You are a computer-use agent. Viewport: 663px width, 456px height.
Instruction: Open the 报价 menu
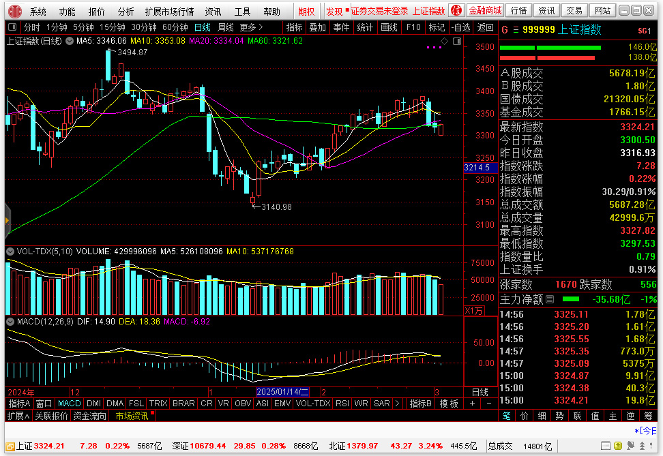(96, 12)
